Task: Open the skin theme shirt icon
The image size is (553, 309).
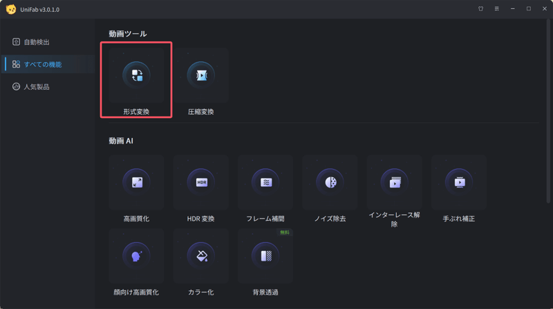Action: coord(480,10)
